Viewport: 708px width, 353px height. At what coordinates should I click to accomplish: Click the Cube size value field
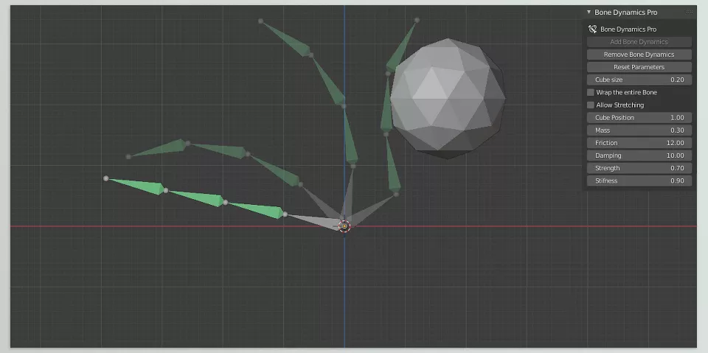[639, 80]
